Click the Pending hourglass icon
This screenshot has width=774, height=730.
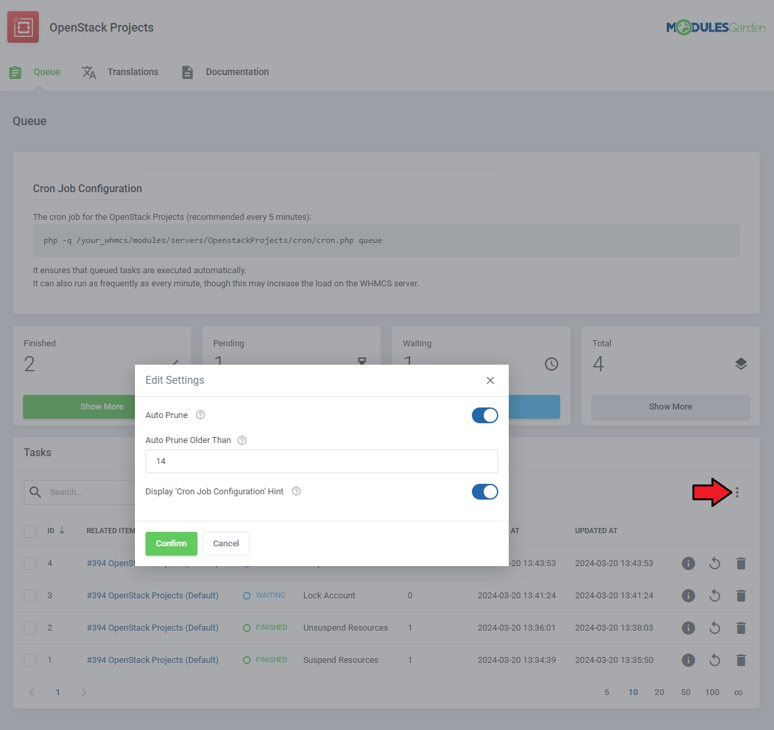click(362, 361)
